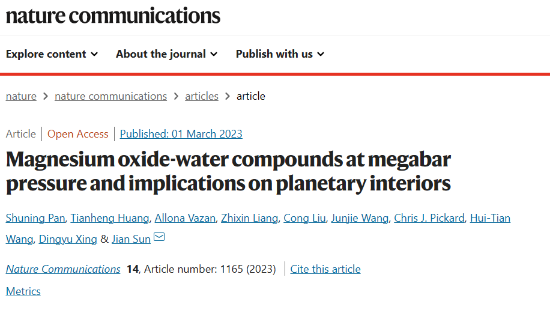Click the nature communications logo
The image size is (550, 316).
click(x=113, y=16)
